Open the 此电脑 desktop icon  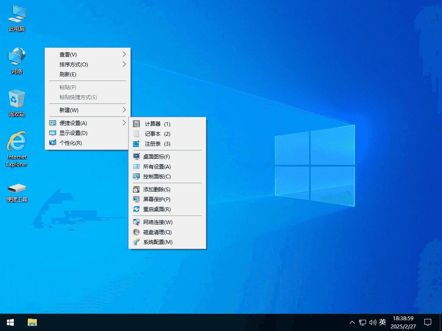pos(17,18)
